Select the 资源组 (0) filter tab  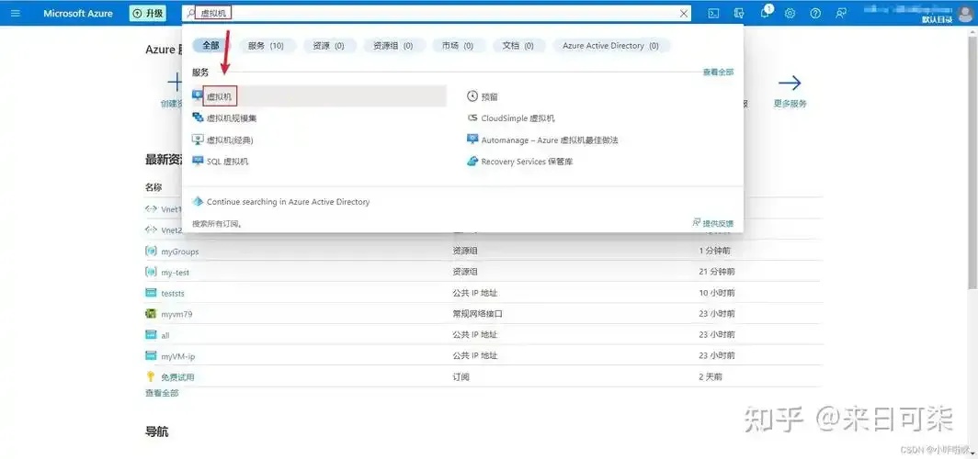tap(393, 46)
